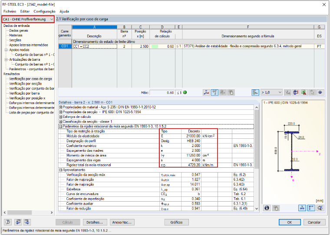Screen dimensions: 330x235
Task: Click the blue info icon under section preview
Action: click(267, 208)
